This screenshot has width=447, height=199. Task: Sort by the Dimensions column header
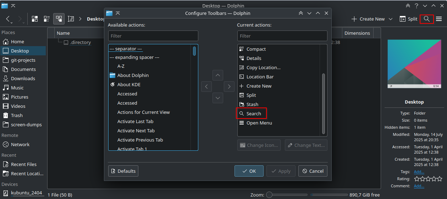pos(357,33)
